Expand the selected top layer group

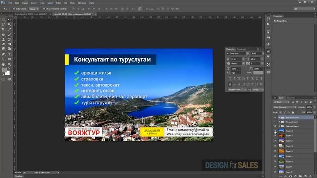[279, 118]
